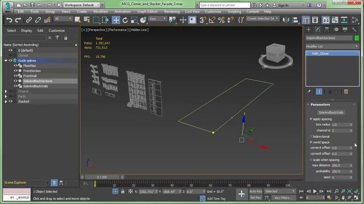Collapse the Parameters rollout
Screen dimensions: 364x204
320,104
